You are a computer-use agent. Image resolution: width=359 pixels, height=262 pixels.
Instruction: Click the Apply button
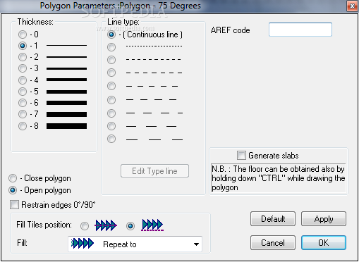pos(324,219)
